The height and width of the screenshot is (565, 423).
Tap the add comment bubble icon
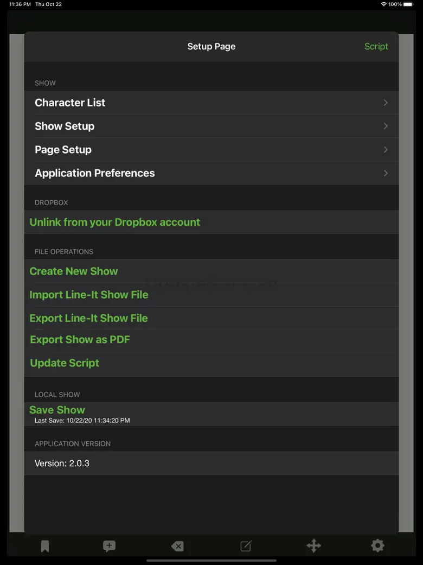pyautogui.click(x=109, y=546)
